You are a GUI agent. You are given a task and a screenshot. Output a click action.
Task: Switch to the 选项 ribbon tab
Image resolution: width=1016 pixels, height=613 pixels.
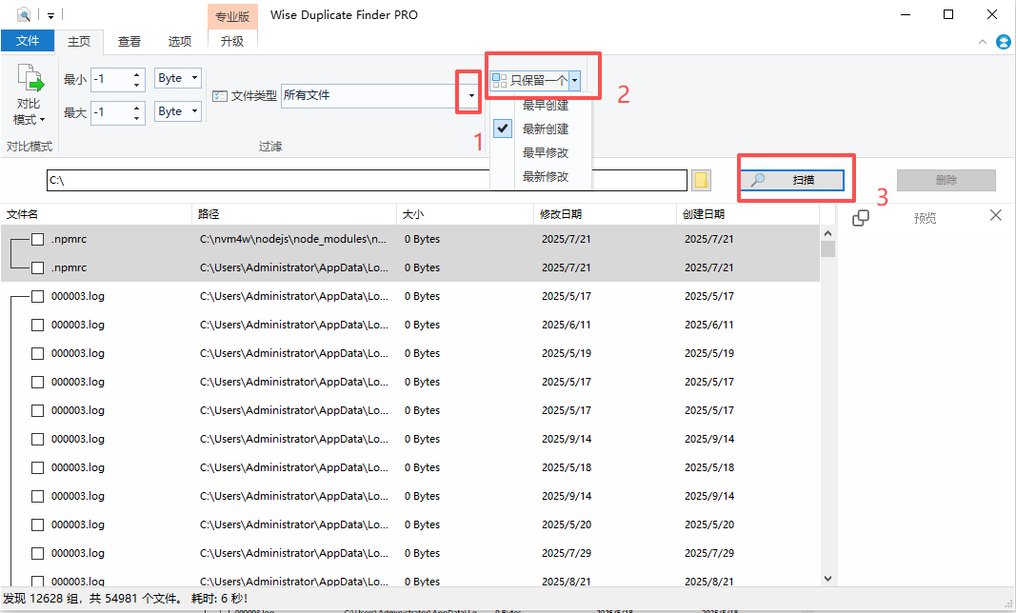click(x=179, y=42)
